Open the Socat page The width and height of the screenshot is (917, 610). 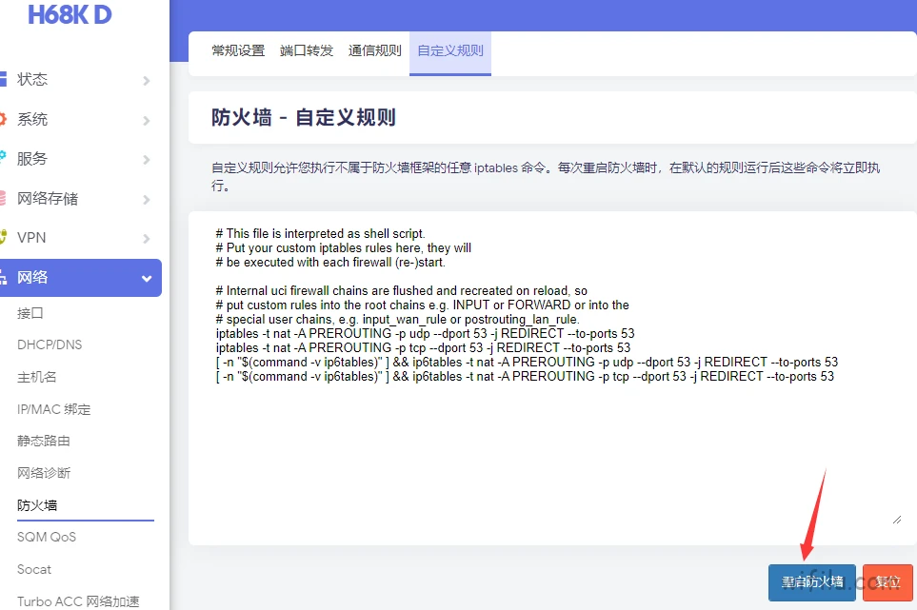tap(34, 569)
